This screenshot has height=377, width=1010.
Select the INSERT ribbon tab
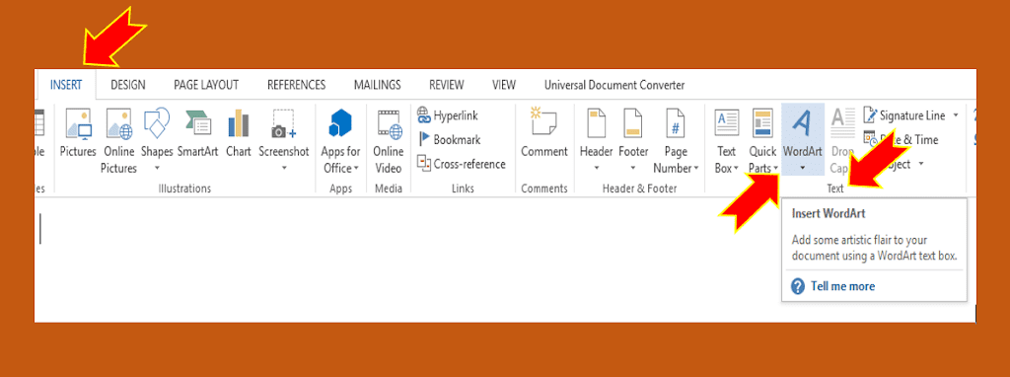tap(66, 85)
